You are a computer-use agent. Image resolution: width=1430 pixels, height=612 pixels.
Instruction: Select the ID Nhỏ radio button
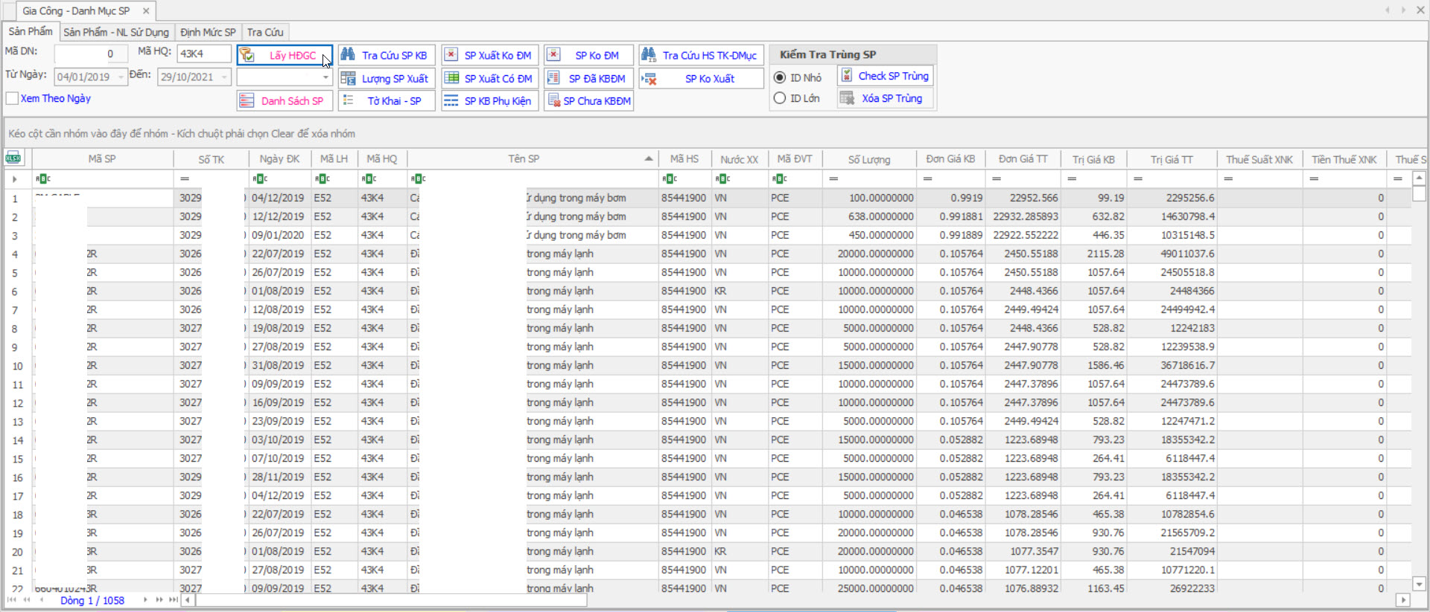(x=780, y=77)
